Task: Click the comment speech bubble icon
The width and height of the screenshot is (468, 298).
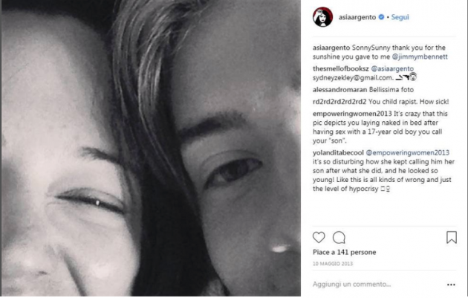Action: coord(339,238)
